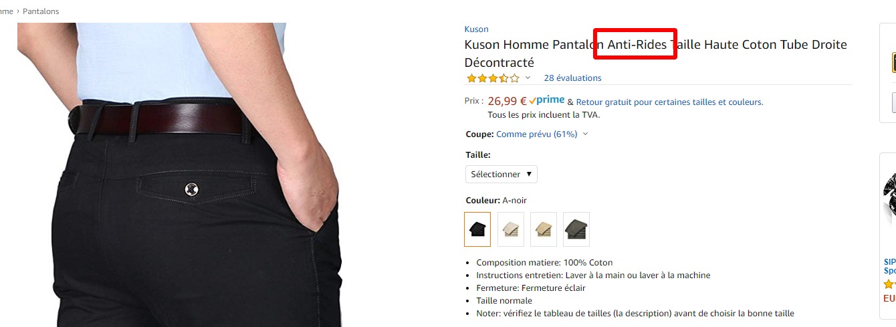Expand the star rating breakdown arrow
Viewport: 896px width, 327px height.
528,78
